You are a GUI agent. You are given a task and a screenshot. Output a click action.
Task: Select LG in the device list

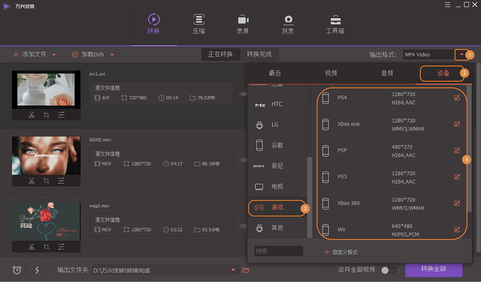click(277, 125)
